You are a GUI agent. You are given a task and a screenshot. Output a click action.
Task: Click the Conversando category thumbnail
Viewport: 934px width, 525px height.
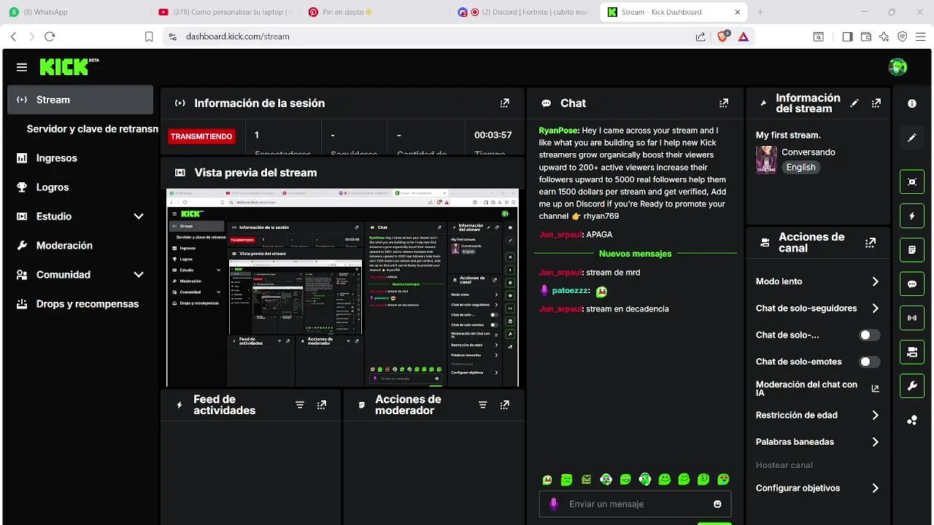coord(766,160)
